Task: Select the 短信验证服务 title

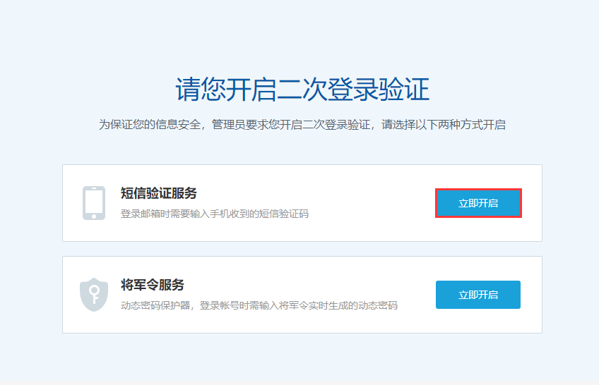Action: (x=159, y=193)
